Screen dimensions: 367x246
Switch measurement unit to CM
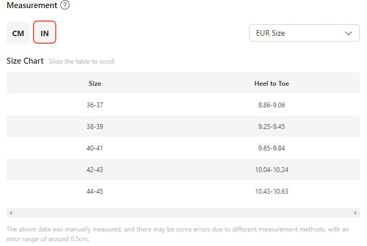tap(18, 33)
